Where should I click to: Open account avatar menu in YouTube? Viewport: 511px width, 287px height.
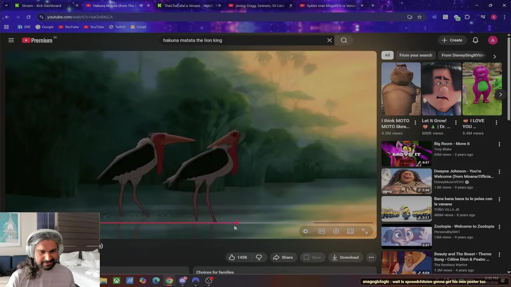click(493, 40)
